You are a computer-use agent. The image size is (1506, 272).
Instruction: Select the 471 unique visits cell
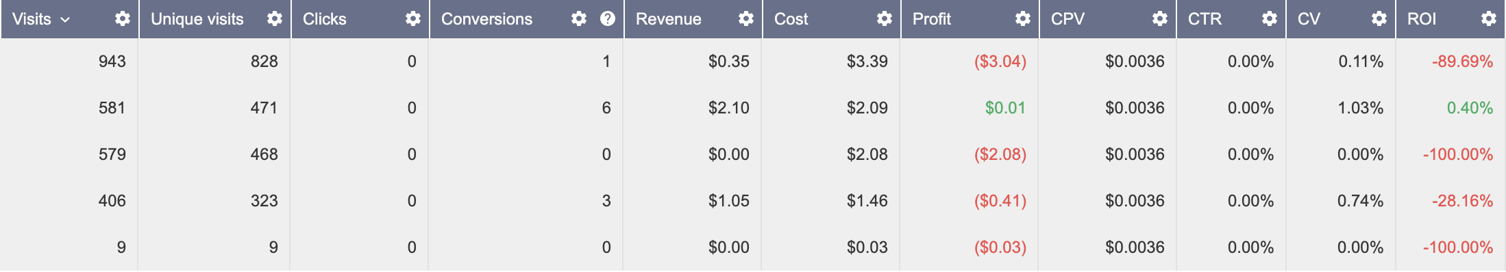click(x=264, y=108)
